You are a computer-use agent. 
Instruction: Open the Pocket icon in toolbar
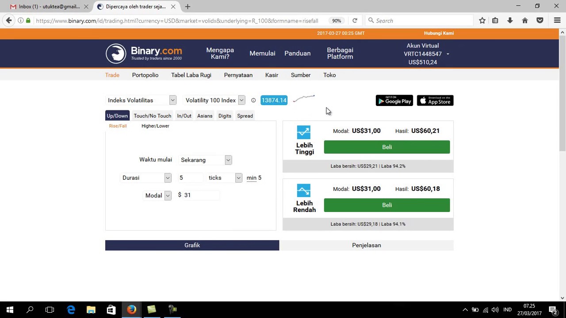(540, 20)
